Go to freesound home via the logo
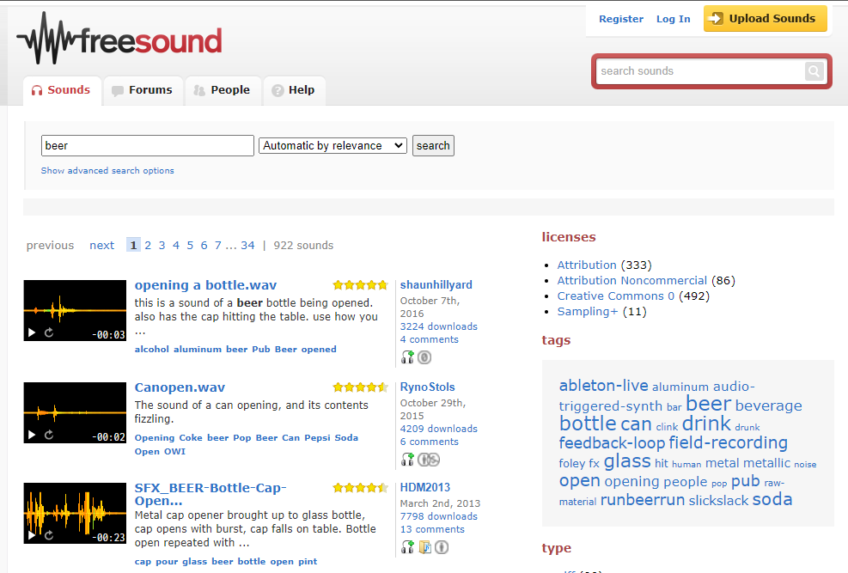 [119, 39]
